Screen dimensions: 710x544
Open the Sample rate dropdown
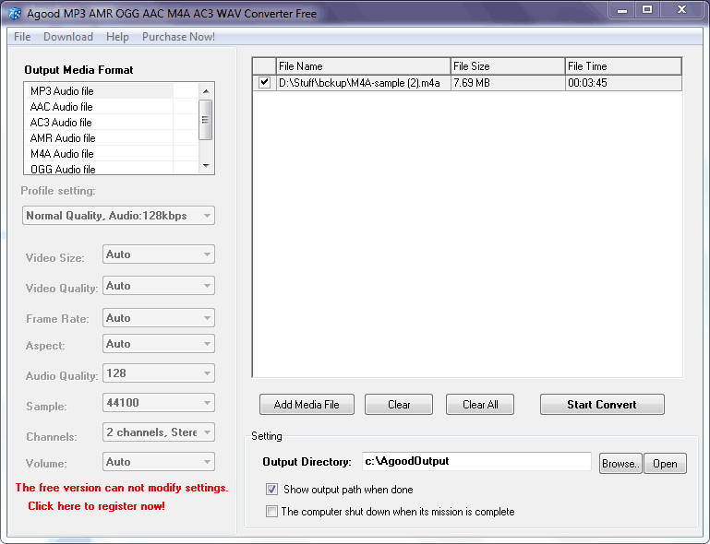tap(159, 403)
